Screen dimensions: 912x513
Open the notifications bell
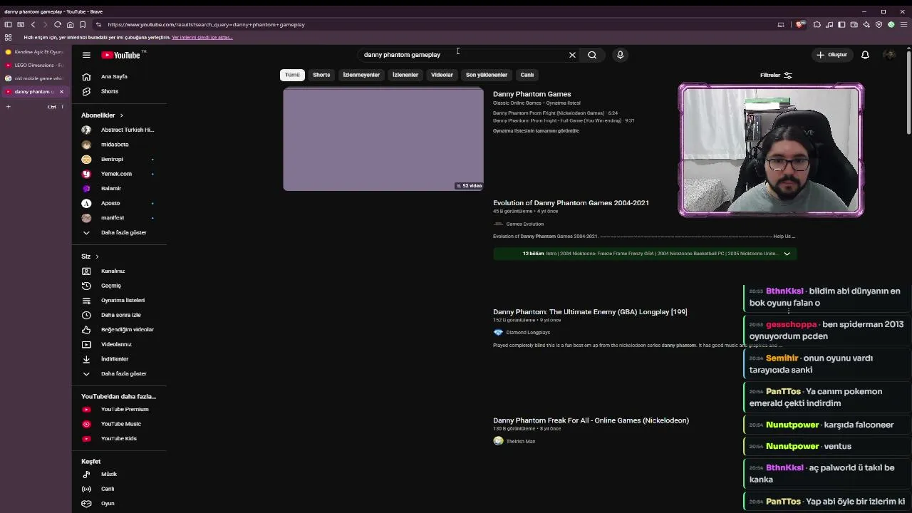click(x=865, y=55)
